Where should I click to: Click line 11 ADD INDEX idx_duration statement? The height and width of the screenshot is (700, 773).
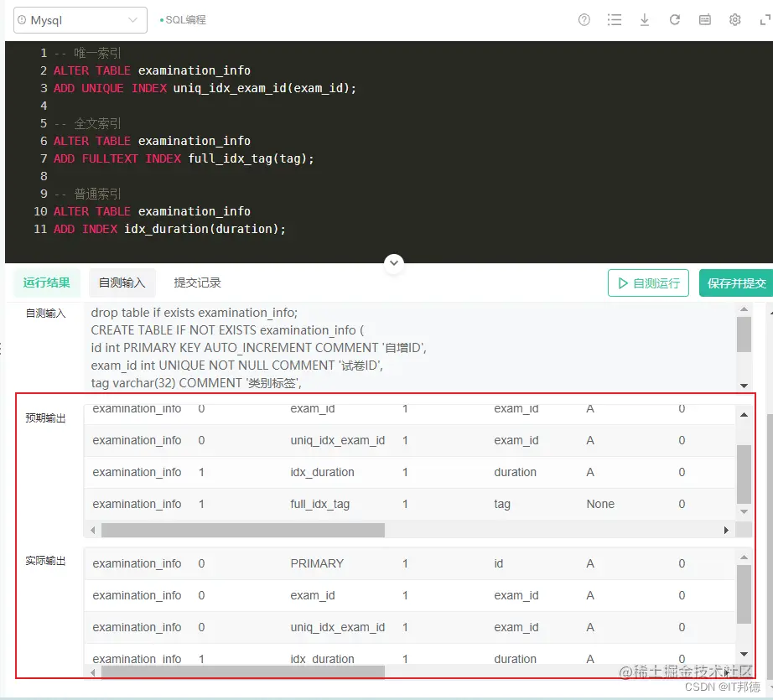point(169,229)
